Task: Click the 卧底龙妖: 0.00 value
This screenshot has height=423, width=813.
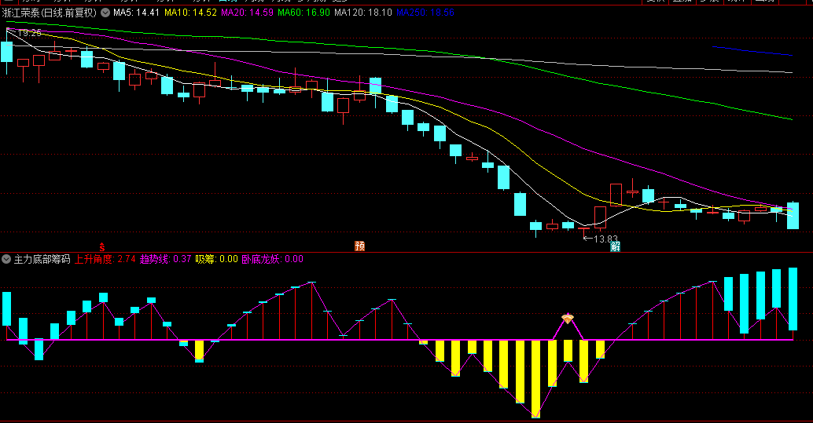Action: (x=273, y=259)
